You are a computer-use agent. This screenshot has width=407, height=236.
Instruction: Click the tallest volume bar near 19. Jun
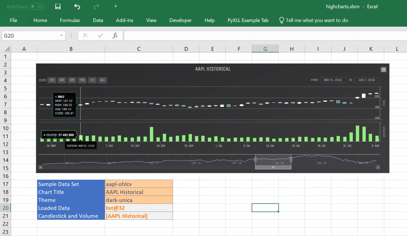(x=151, y=134)
